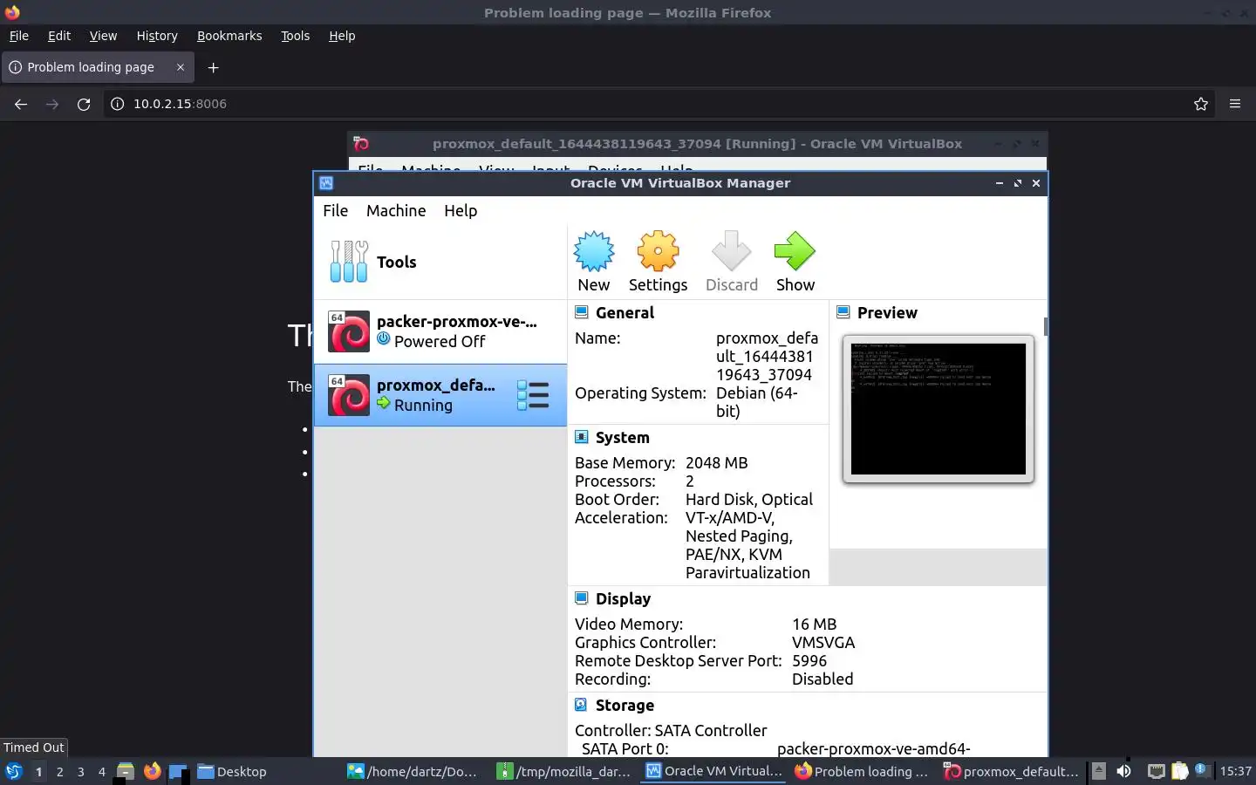Open the VirtualBox Manager Help menu

coord(461,210)
